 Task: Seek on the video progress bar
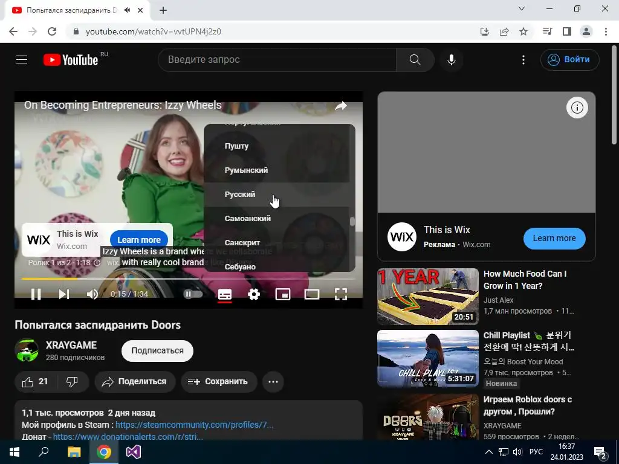189,279
